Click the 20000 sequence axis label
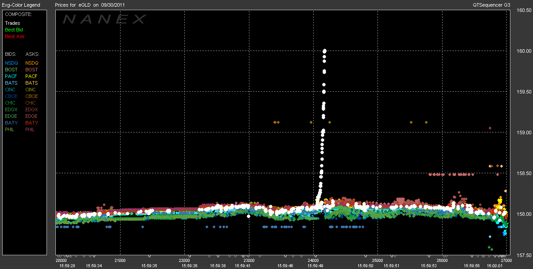This screenshot has height=269, width=533. click(62, 261)
